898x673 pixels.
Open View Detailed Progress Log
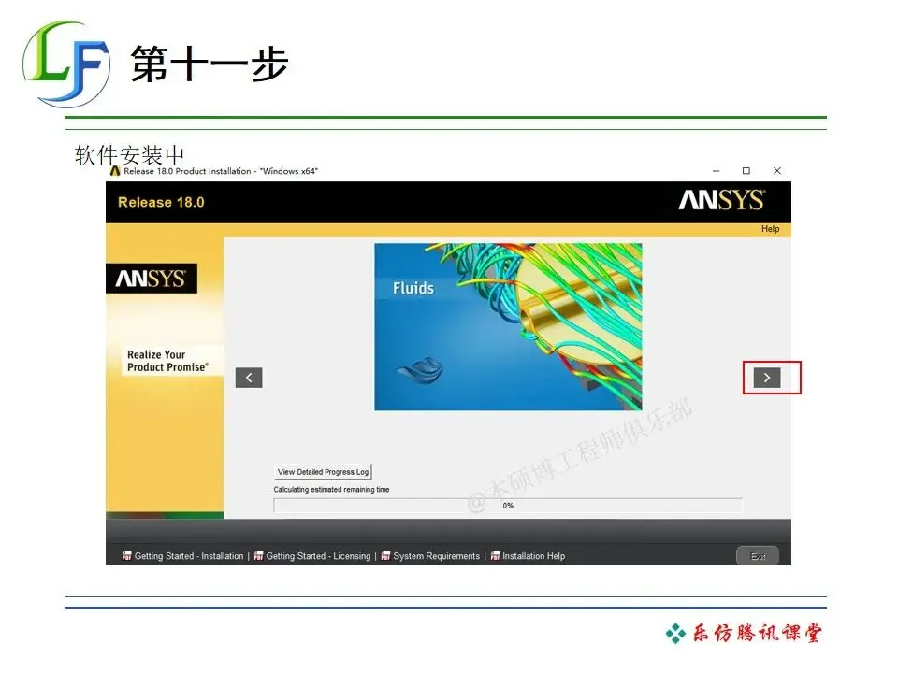(x=323, y=471)
